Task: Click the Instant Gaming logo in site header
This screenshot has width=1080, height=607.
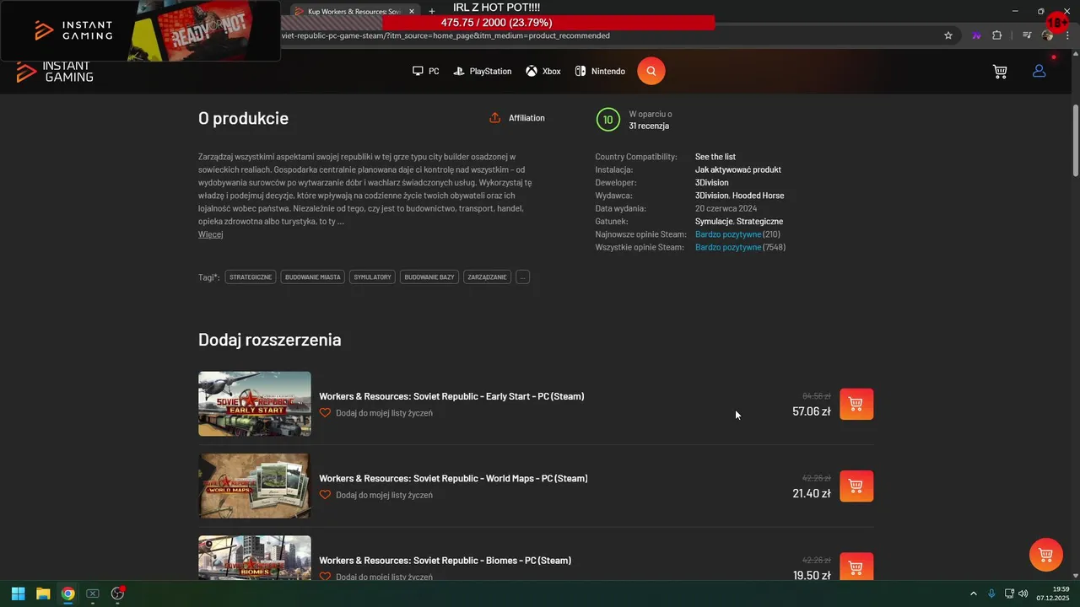Action: (x=56, y=73)
